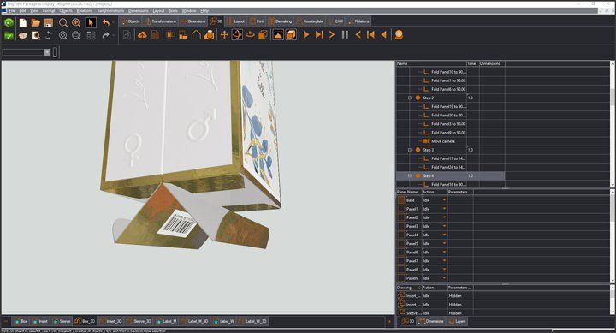Create a new document with the blank page icon
This screenshot has width=616, height=333.
tap(23, 23)
